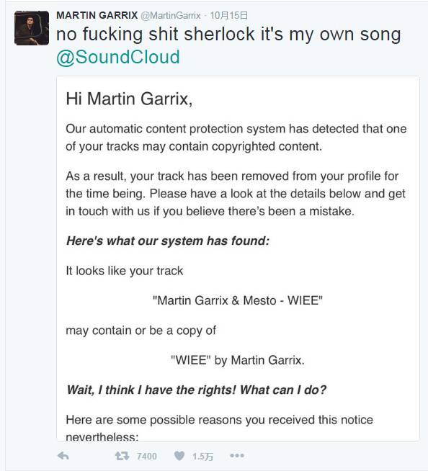Open the three-dot more options menu
Viewport: 428px width, 471px height.
click(237, 456)
